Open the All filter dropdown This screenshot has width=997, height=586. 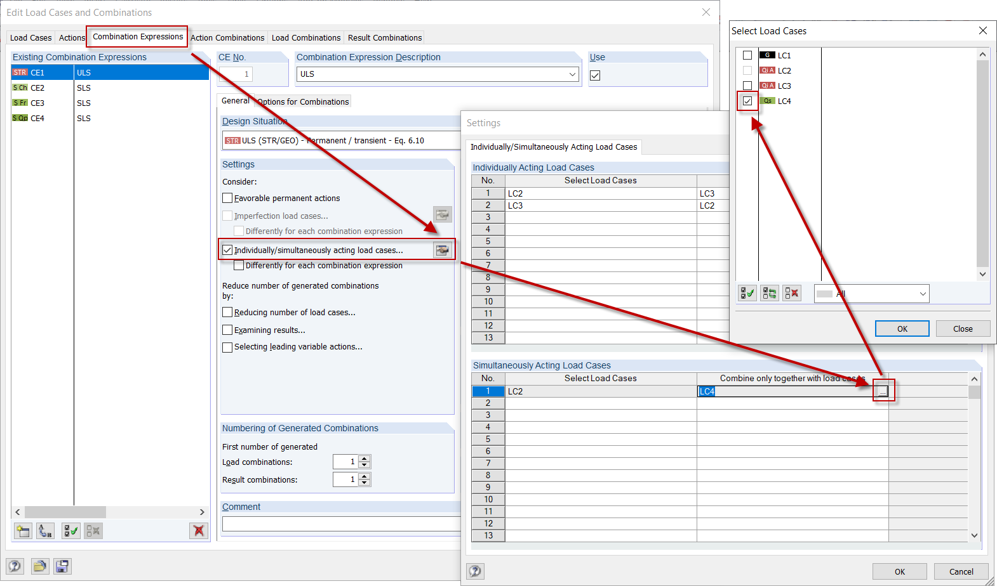point(923,294)
